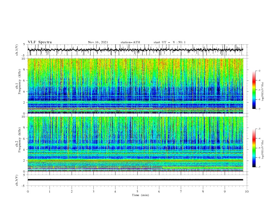Click the ch.1 spectrogram panel
278x215 pixels.
[x=135, y=86]
